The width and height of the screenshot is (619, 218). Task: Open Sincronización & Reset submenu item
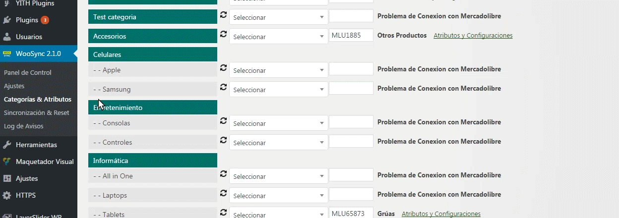tap(37, 112)
